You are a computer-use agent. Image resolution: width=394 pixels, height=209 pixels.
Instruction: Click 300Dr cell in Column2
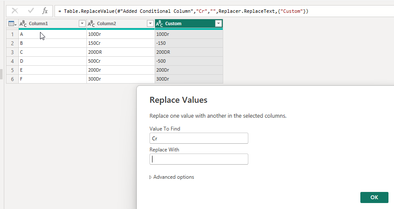(x=121, y=79)
